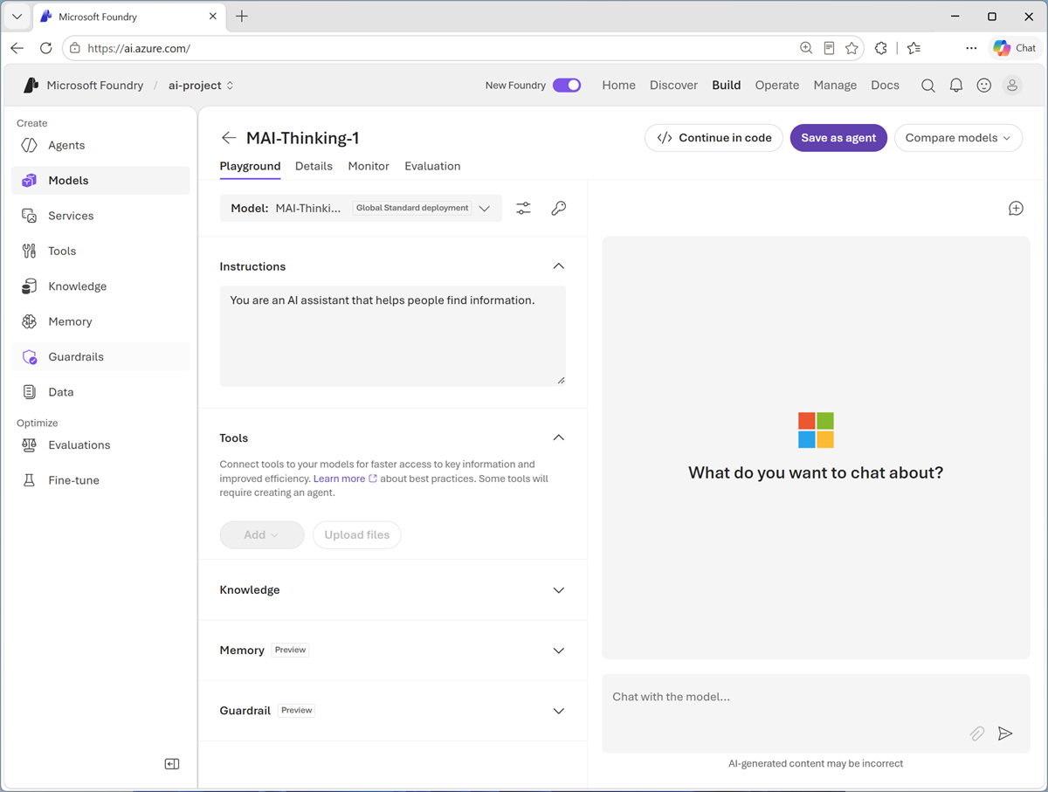Open the Agents section icon
Screen dimensions: 1048x792
[x=29, y=145]
